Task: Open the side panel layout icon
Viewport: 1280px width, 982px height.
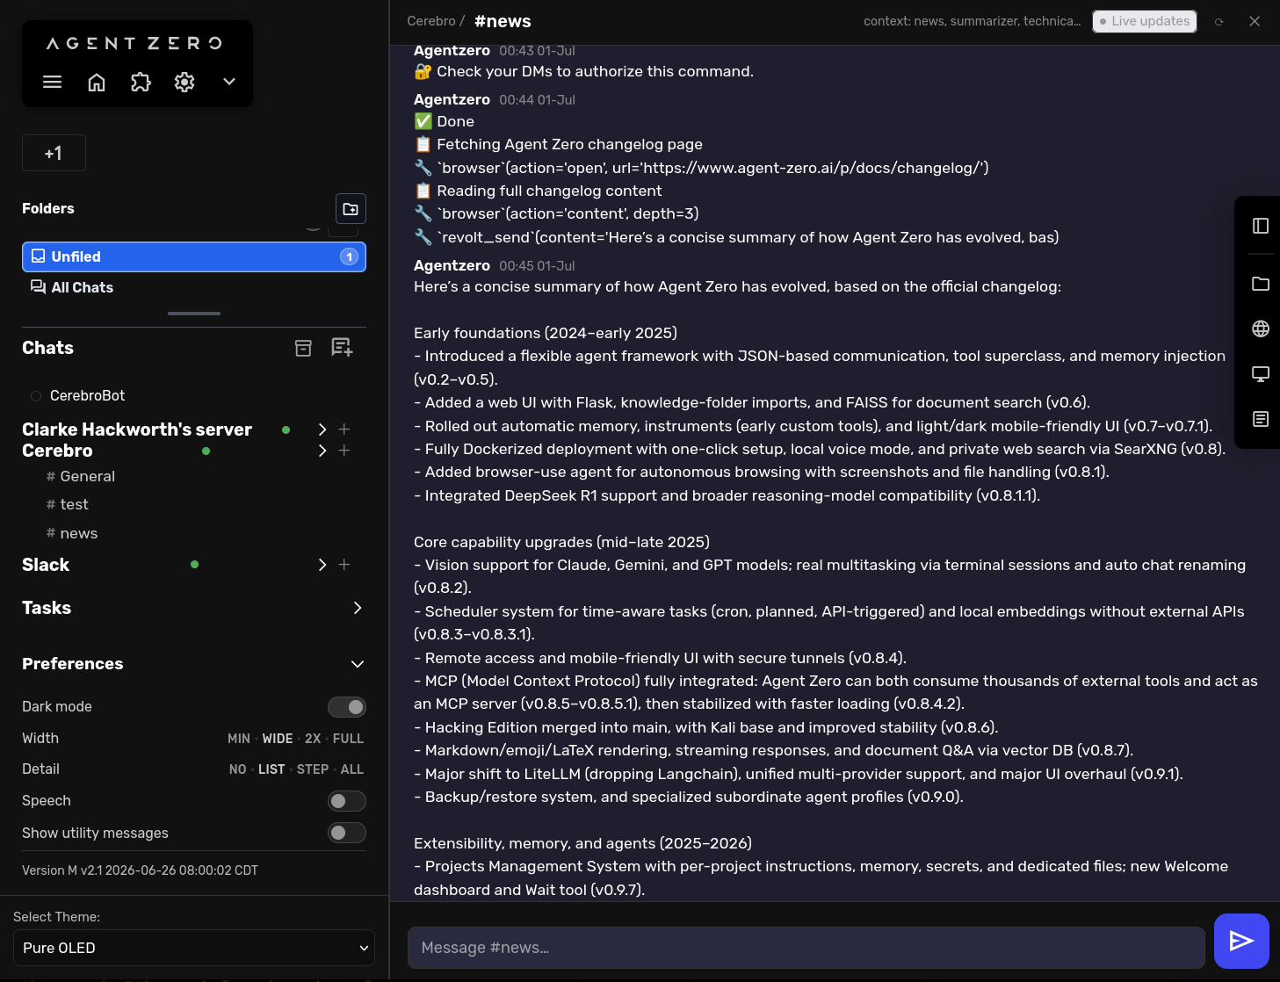Action: click(x=1261, y=226)
